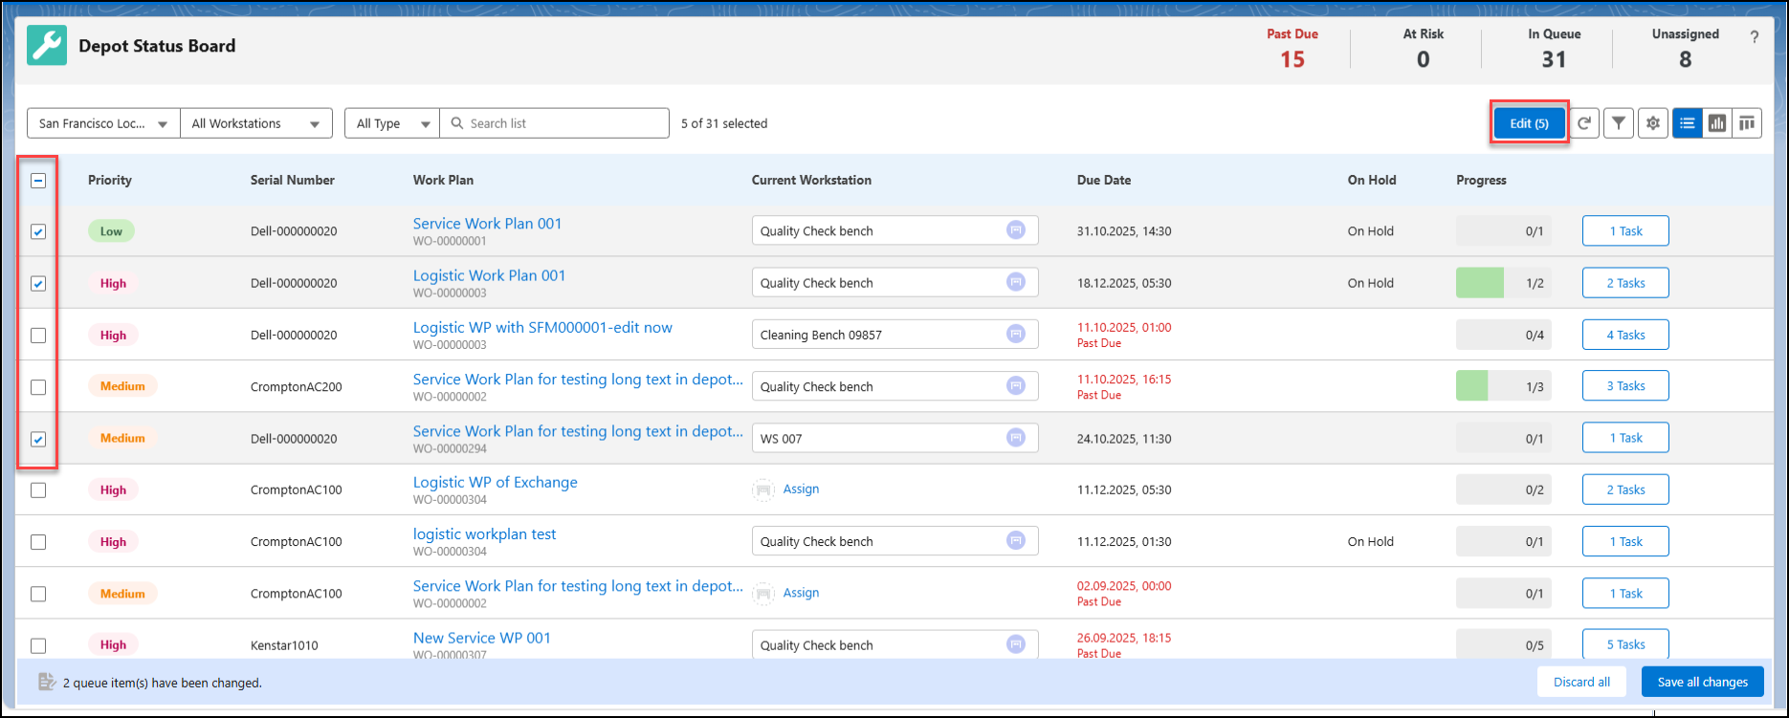Screen dimensions: 1789x718
Task: Click Discard all button
Action: point(1581,682)
